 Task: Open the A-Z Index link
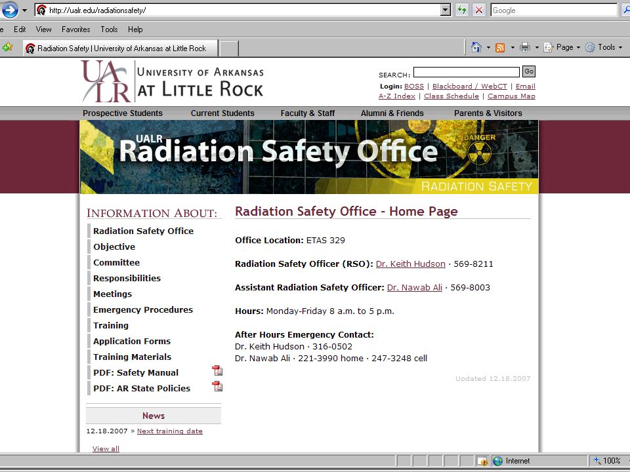tap(397, 96)
